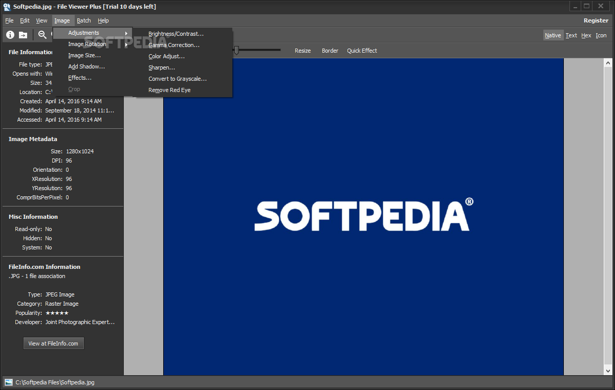Switch to Text view mode
The image size is (615, 390).
pos(571,35)
